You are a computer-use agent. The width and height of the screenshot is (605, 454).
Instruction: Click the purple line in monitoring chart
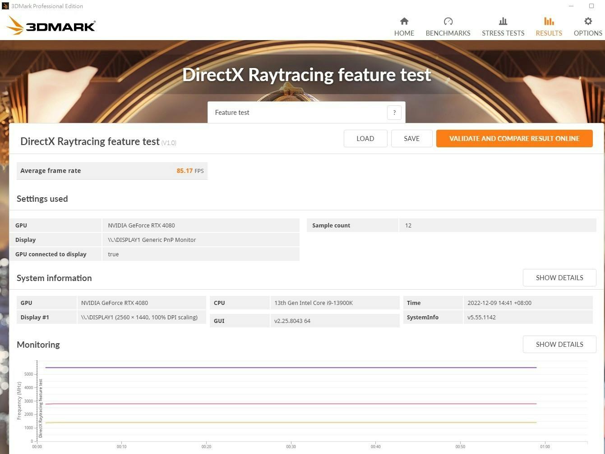tap(291, 368)
